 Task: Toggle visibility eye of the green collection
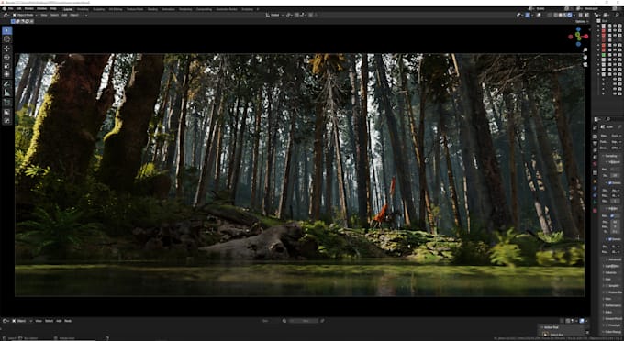(615, 55)
